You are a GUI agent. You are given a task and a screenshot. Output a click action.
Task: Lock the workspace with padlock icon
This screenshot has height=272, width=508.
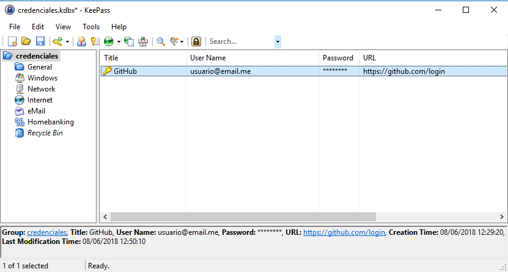[196, 41]
